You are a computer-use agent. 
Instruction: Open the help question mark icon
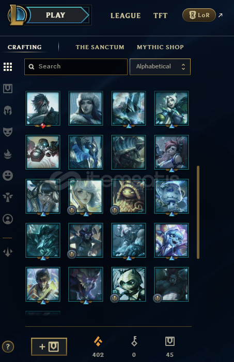click(8, 346)
